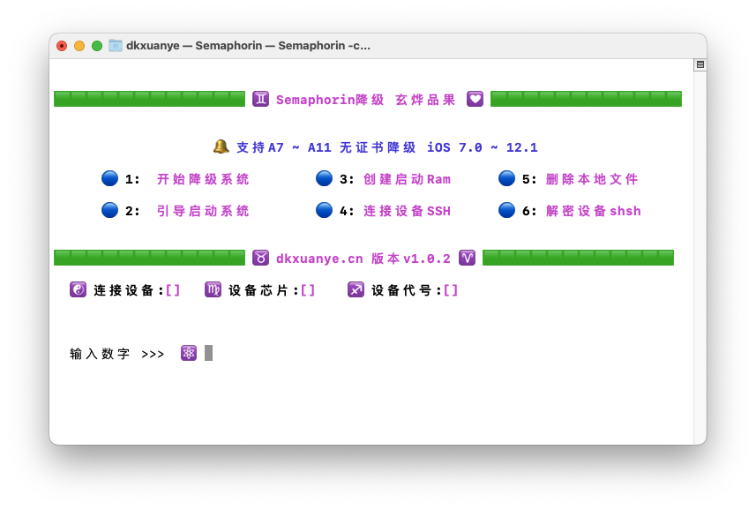Click the scrollbar icon at the top right
This screenshot has height=510, width=756.
point(700,64)
